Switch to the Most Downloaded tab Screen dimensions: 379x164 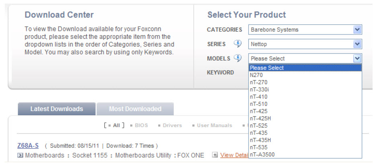coord(135,109)
